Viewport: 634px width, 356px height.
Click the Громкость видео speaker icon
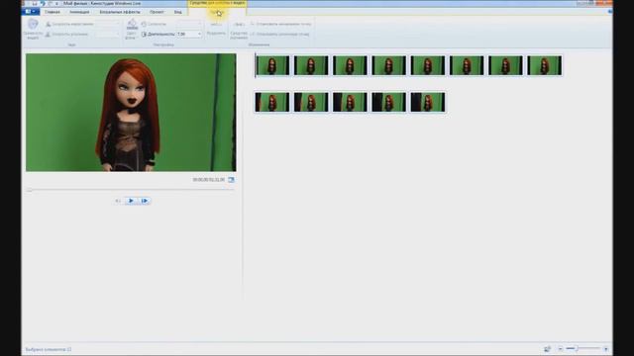tap(33, 25)
